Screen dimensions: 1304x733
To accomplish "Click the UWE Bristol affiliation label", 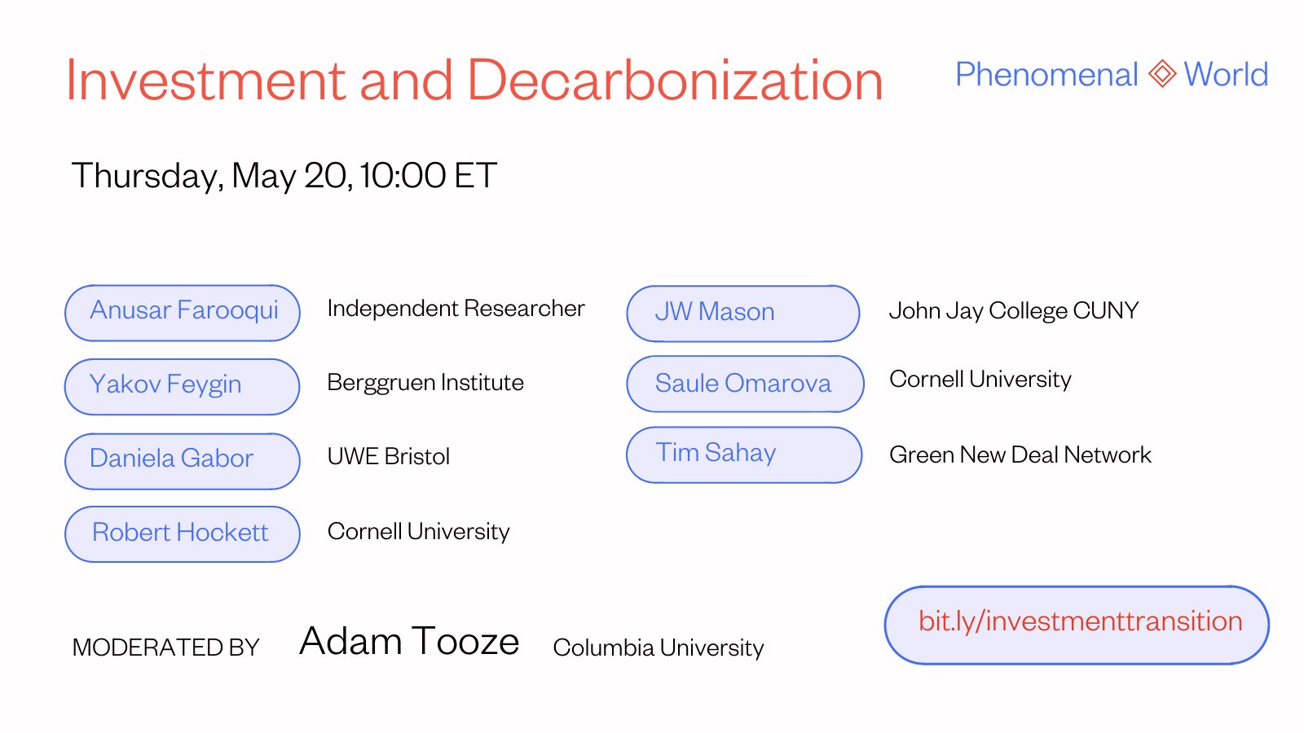I will coord(389,457).
